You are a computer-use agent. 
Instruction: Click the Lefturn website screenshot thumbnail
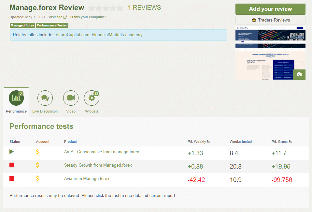tap(270, 53)
